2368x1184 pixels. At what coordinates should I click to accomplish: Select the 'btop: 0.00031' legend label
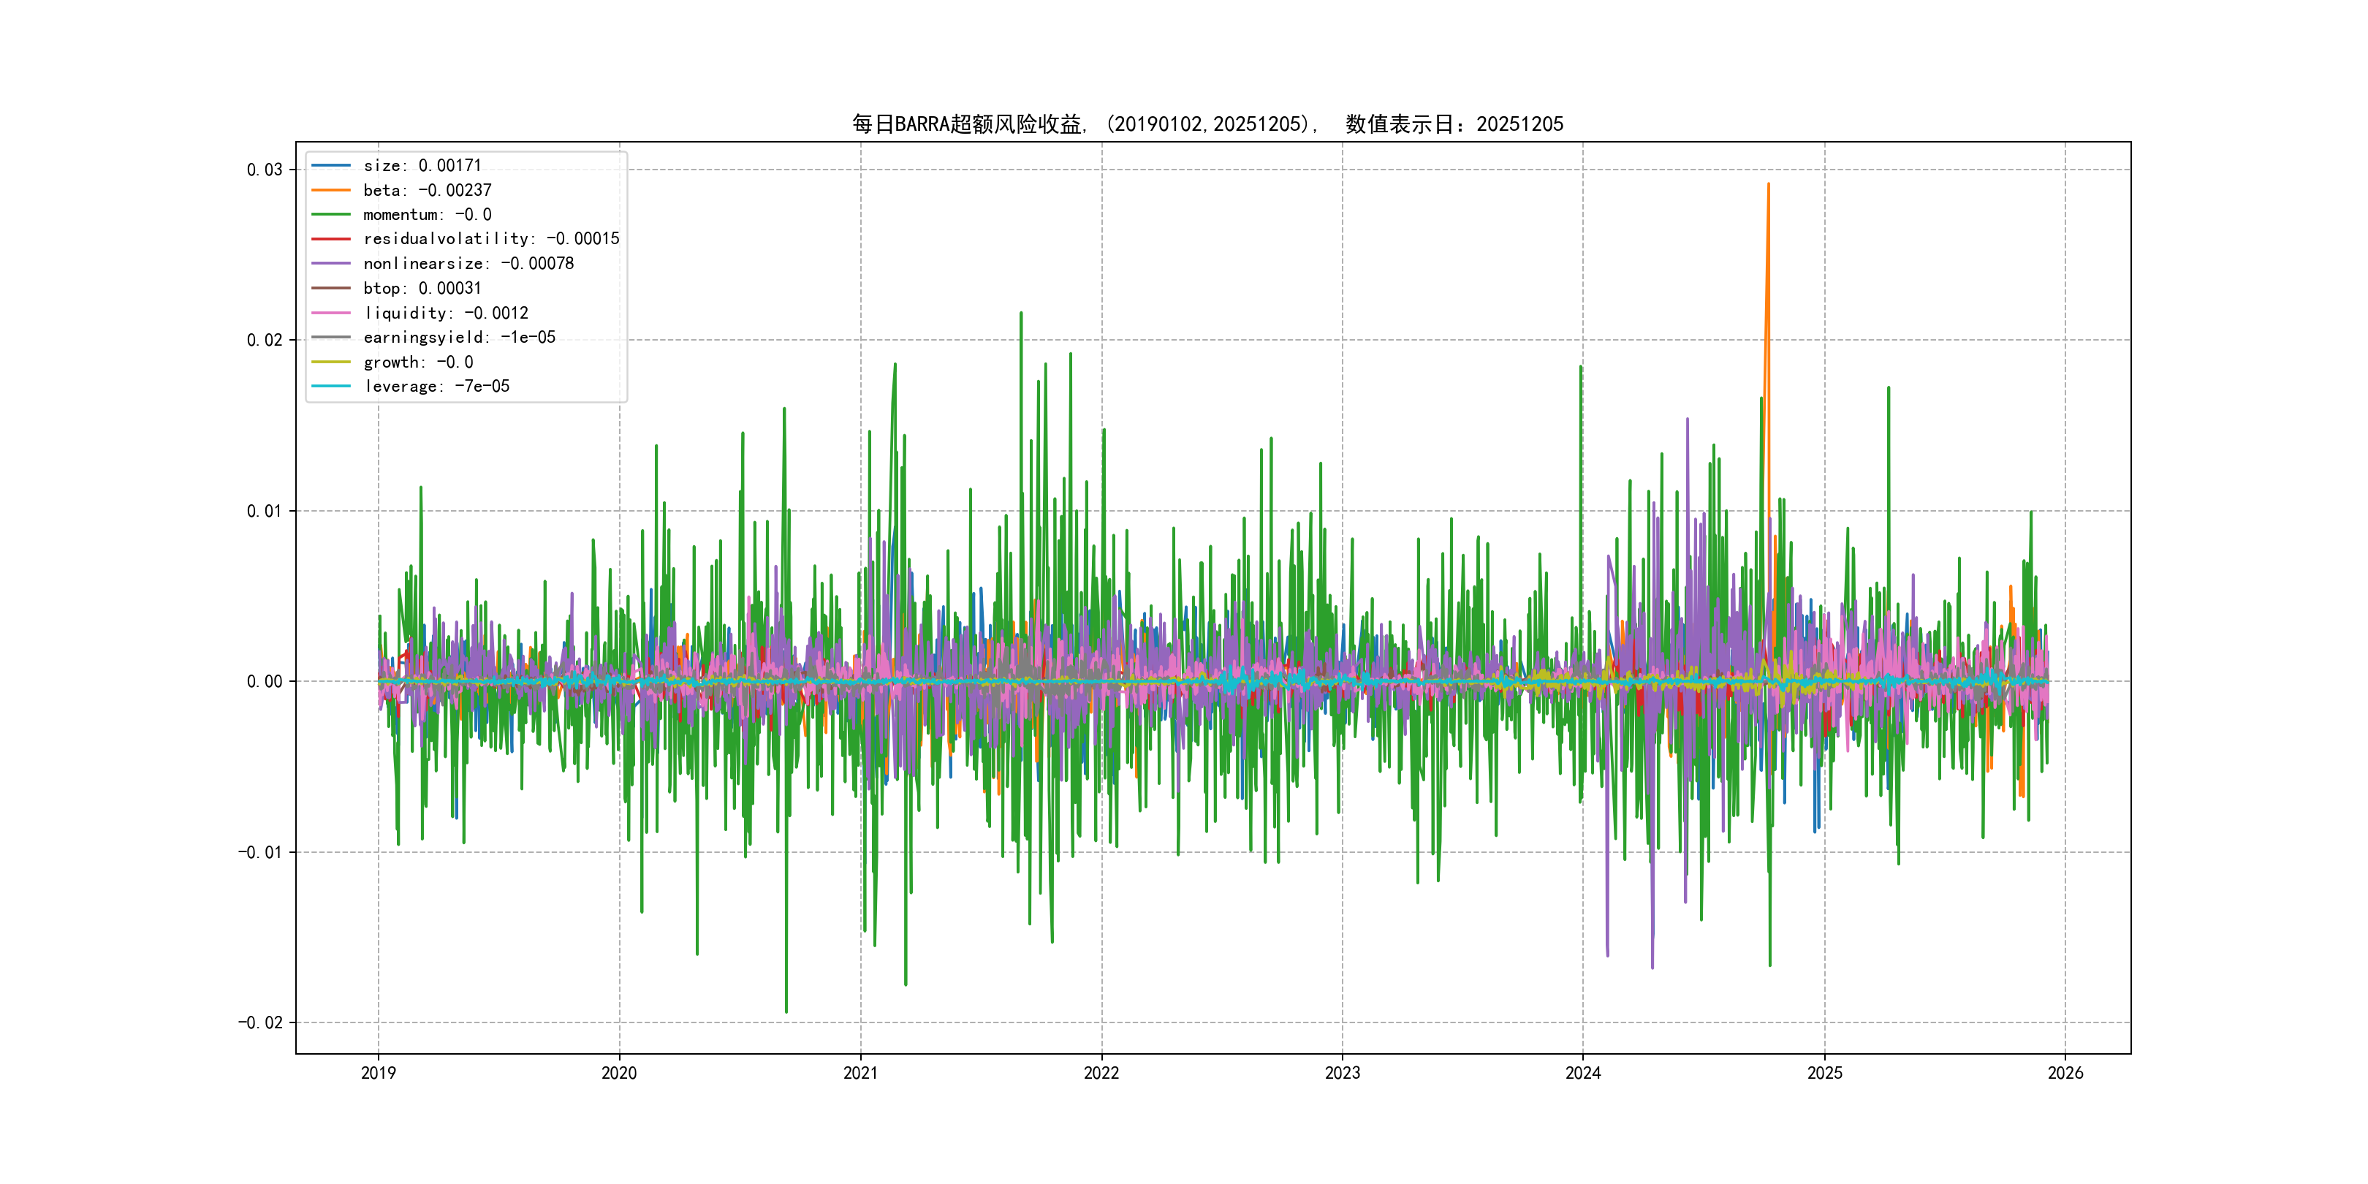pyautogui.click(x=422, y=289)
